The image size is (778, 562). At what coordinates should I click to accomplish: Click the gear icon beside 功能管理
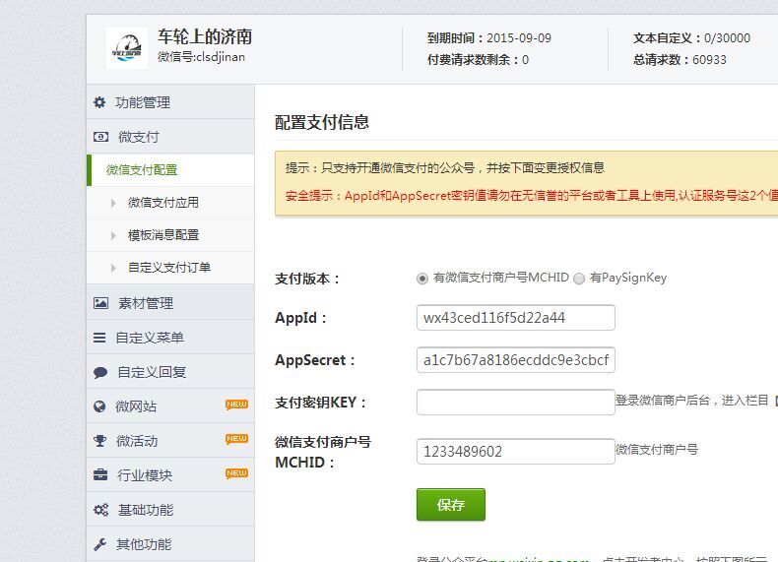point(99,102)
